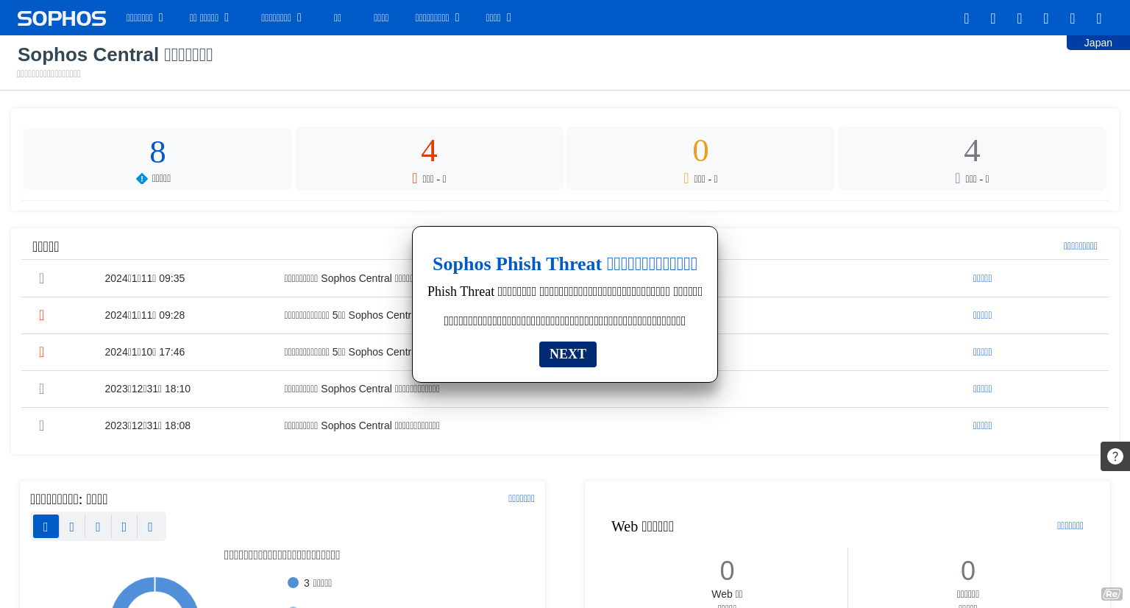Toggle the fourth filter button in the computers panel
Screen dimensions: 1130x608
pos(124,526)
